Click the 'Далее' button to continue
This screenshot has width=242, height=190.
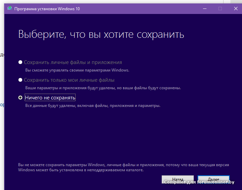coord(214,179)
